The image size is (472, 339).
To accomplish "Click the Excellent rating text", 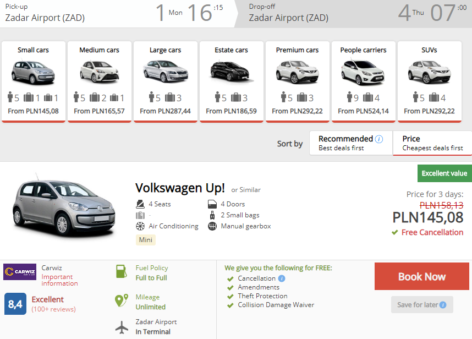I will (47, 299).
